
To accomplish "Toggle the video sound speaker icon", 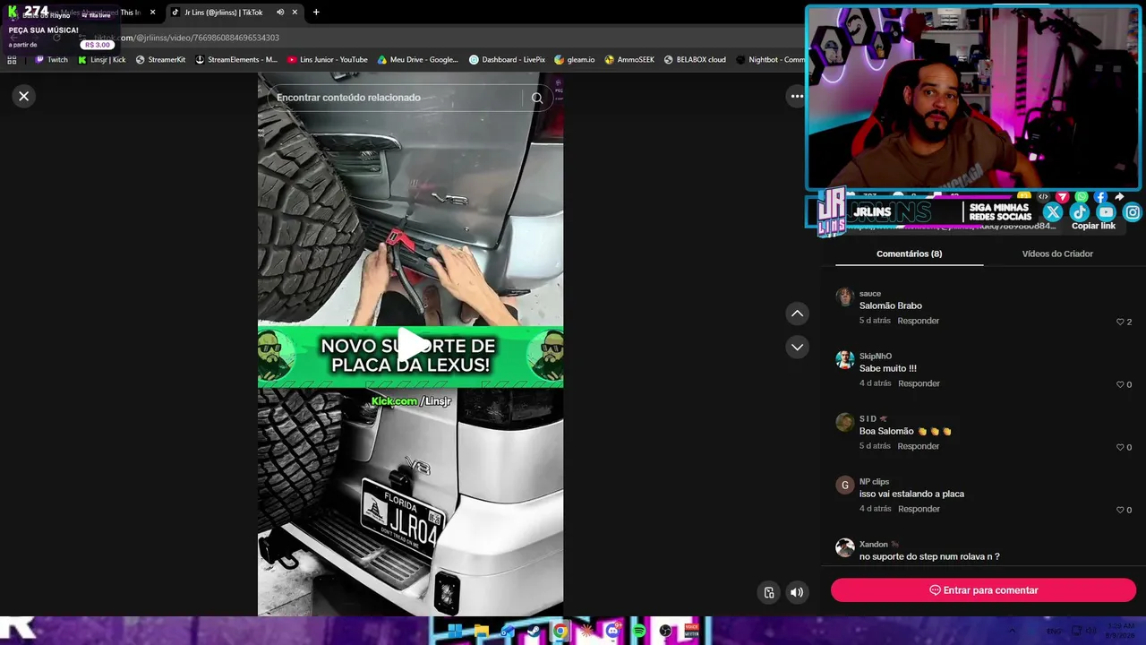I will (797, 592).
